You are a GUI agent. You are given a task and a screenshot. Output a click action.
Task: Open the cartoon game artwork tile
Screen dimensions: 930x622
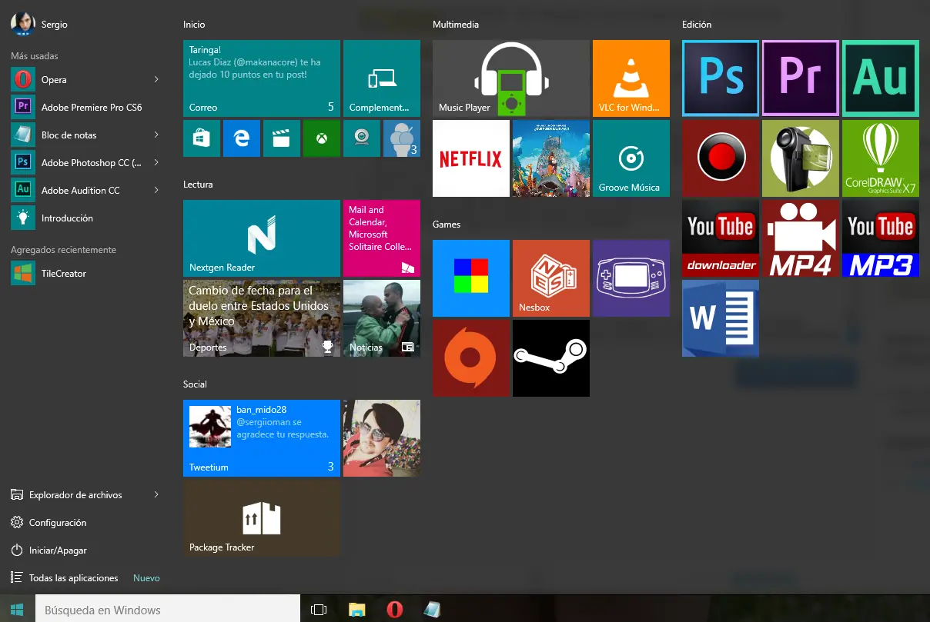point(551,158)
